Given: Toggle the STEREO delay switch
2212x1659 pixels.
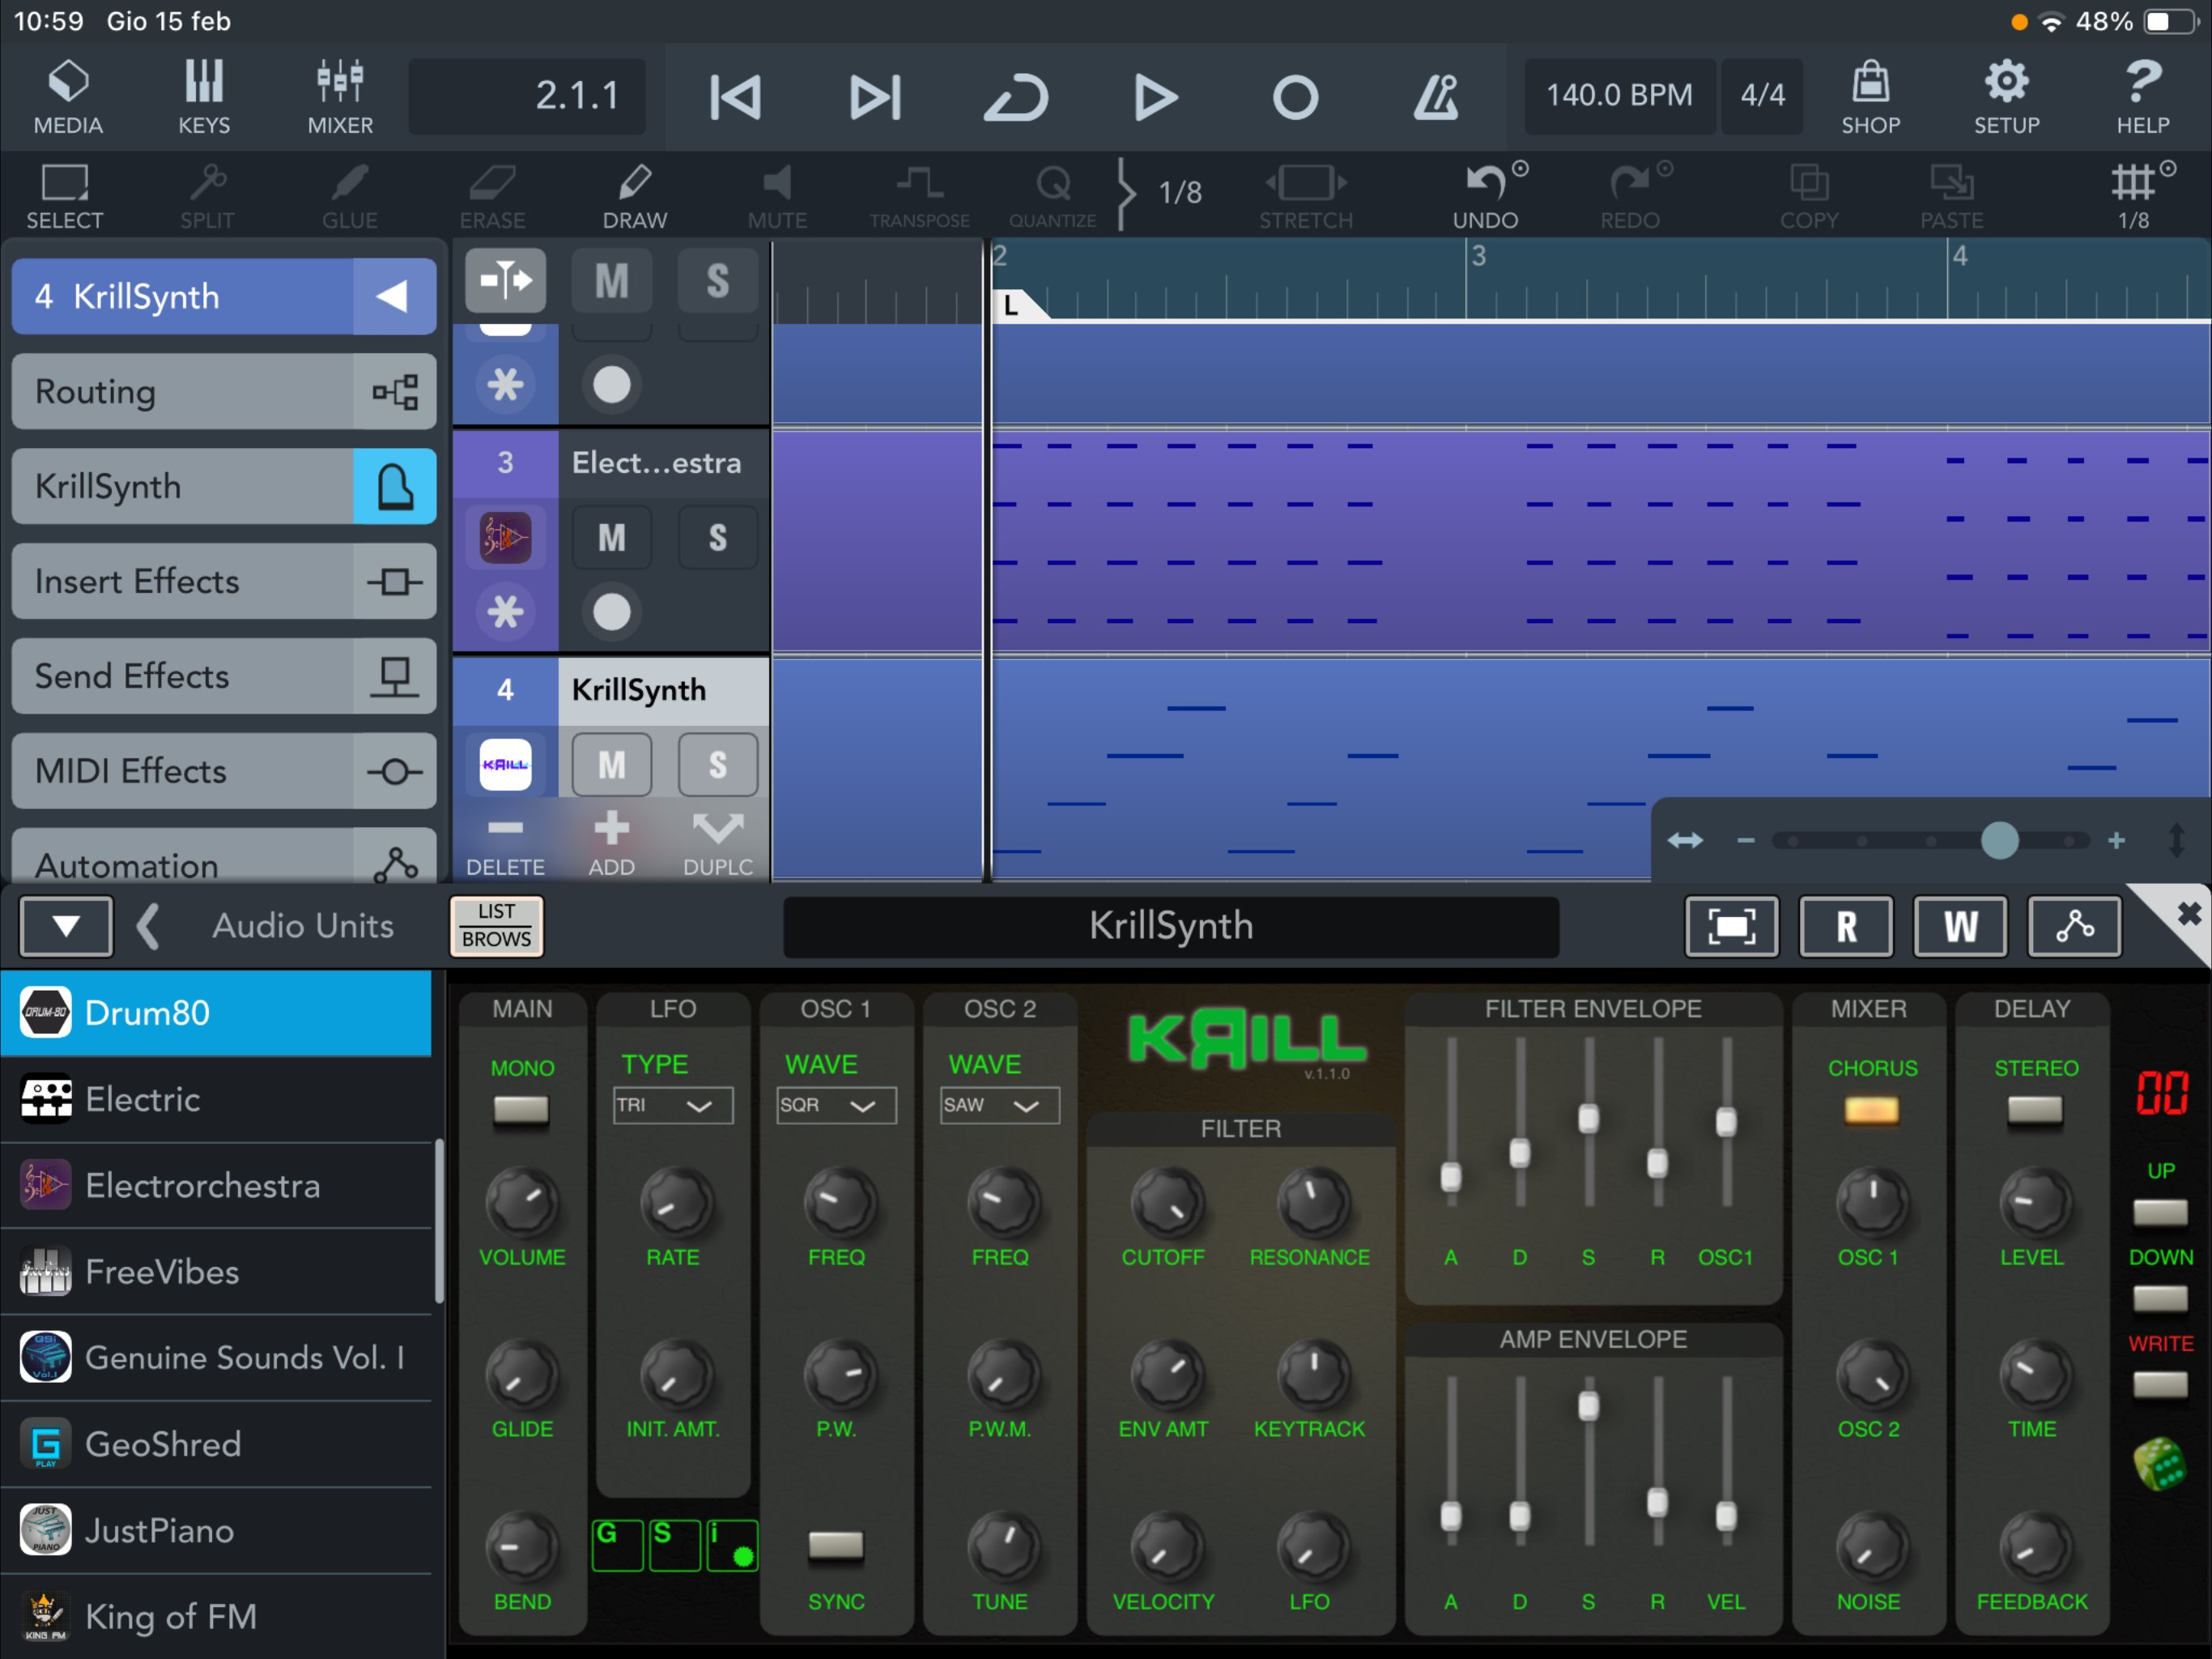Looking at the screenshot, I should coord(2035,1110).
